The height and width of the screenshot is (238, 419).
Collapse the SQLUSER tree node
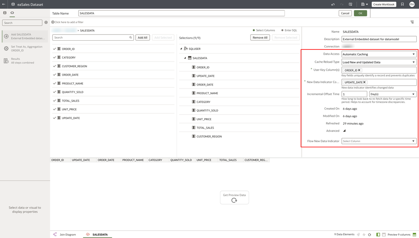point(181,49)
